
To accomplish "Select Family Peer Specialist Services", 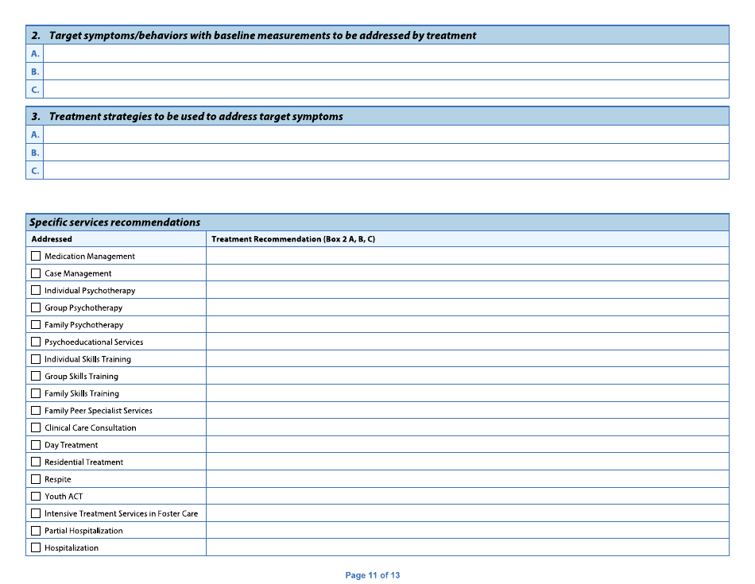I will [x=36, y=410].
